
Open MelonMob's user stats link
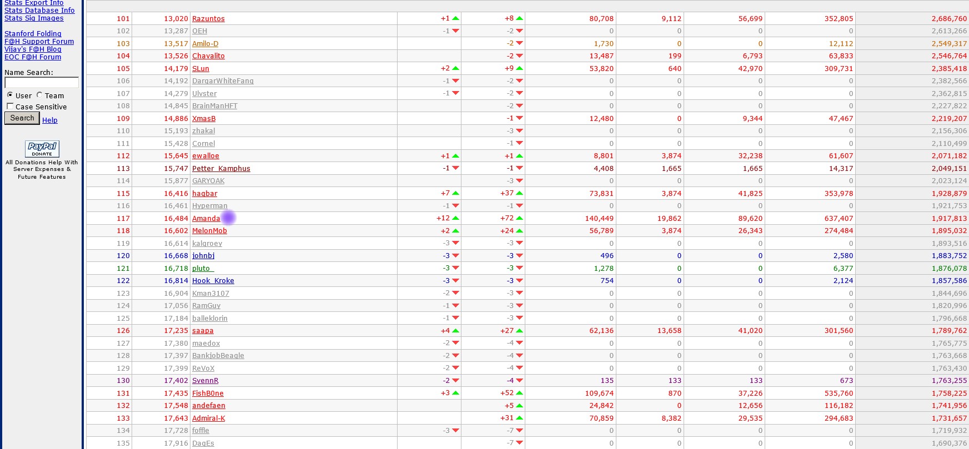209,231
